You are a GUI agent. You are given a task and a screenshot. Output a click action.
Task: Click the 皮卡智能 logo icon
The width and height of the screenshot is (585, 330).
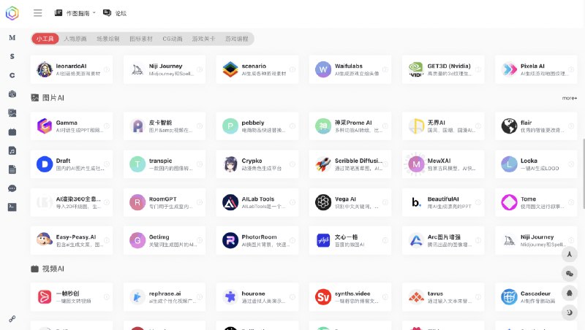tap(137, 126)
